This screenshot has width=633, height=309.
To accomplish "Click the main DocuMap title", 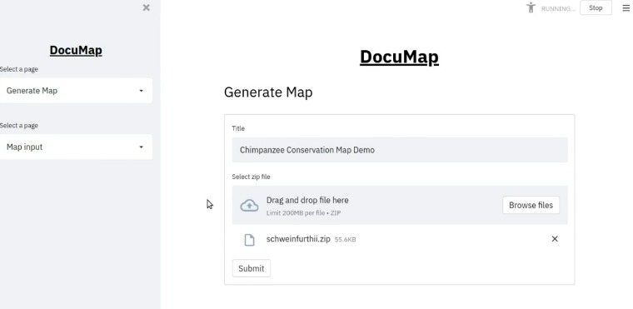I will 399,57.
